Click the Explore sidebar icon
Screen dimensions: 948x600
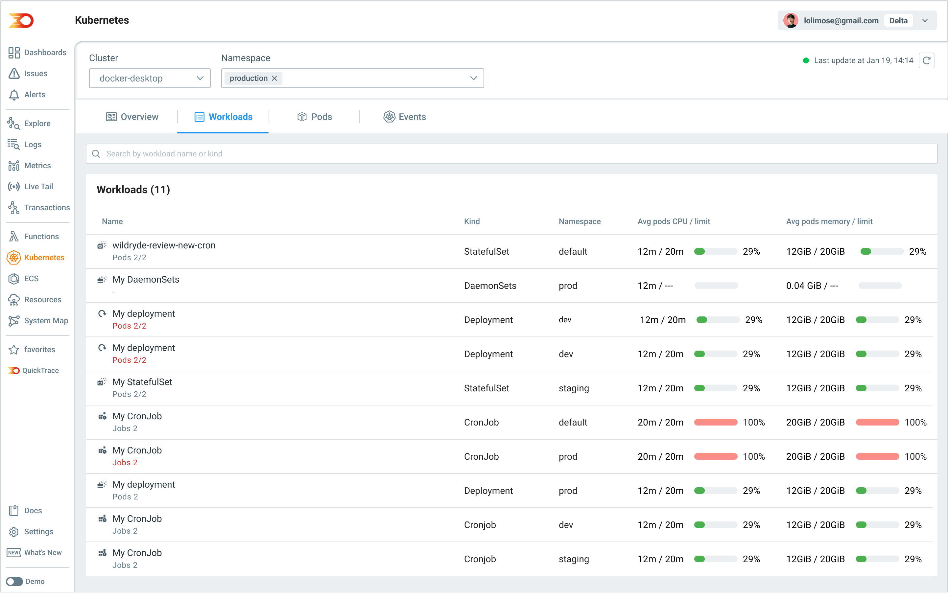(x=14, y=124)
